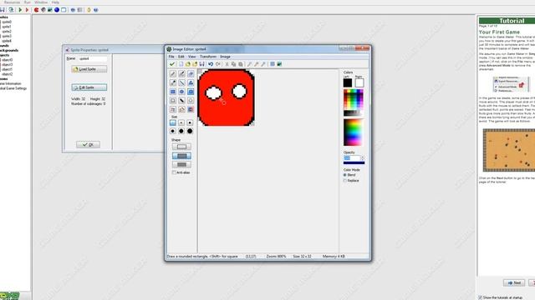The width and height of the screenshot is (535, 300).
Task: Confirm edits with the green checkmark icon
Action: pos(172,64)
